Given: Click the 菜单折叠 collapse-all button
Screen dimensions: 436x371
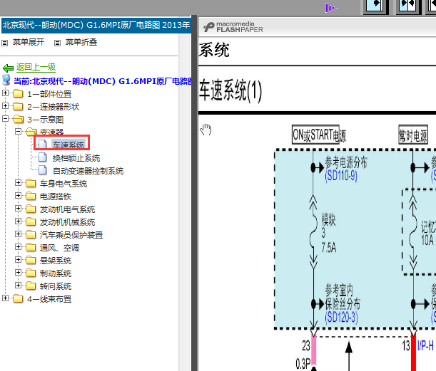Looking at the screenshot, I should 81,42.
